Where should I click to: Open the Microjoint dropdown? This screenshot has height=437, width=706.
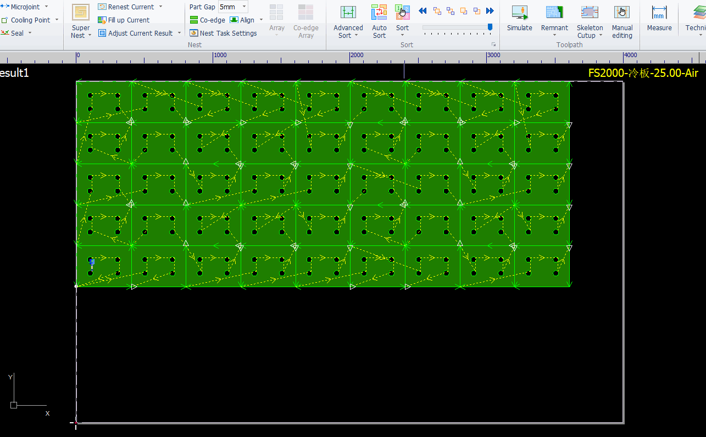tap(46, 7)
